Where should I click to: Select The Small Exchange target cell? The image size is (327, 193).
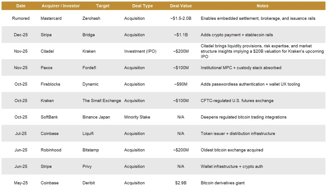(102, 101)
